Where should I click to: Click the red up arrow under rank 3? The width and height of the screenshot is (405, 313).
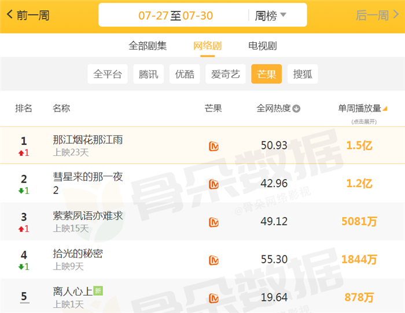click(21, 229)
